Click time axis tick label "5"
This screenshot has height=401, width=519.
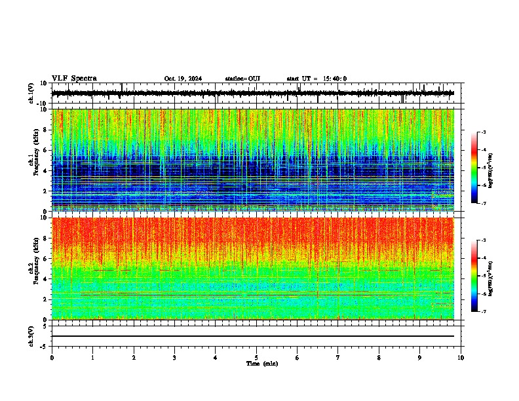[x=256, y=358]
